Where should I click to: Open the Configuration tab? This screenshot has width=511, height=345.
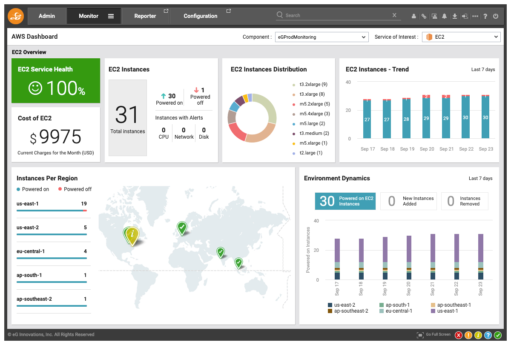(201, 16)
